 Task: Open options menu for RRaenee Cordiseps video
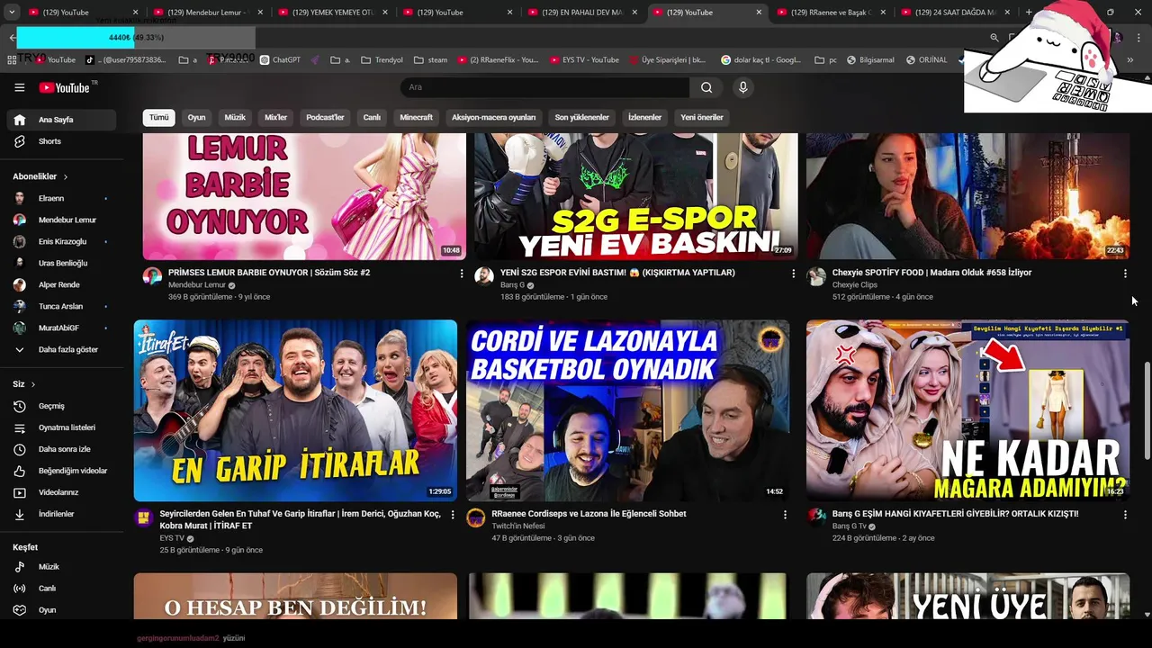pos(785,514)
